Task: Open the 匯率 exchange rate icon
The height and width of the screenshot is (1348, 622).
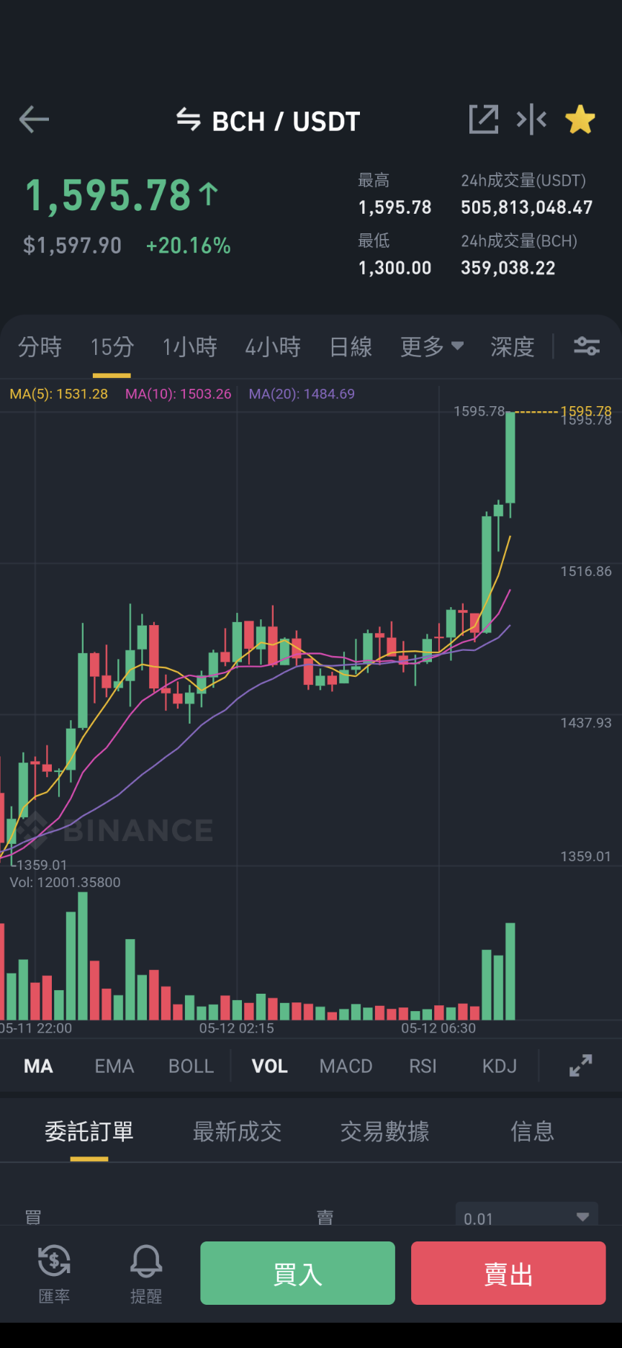Action: coord(54,1273)
